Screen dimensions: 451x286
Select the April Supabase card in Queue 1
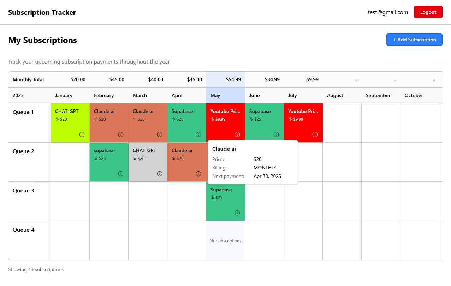point(187,123)
